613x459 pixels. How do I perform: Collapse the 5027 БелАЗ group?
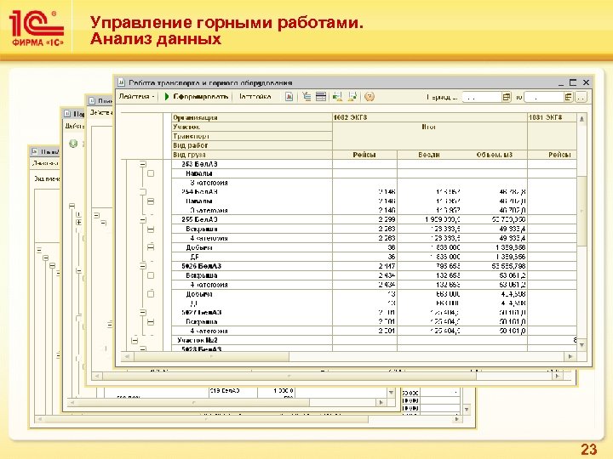[143, 313]
